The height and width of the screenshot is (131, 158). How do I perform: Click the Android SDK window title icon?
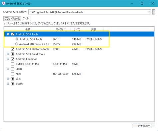pyautogui.click(x=3, y=3)
